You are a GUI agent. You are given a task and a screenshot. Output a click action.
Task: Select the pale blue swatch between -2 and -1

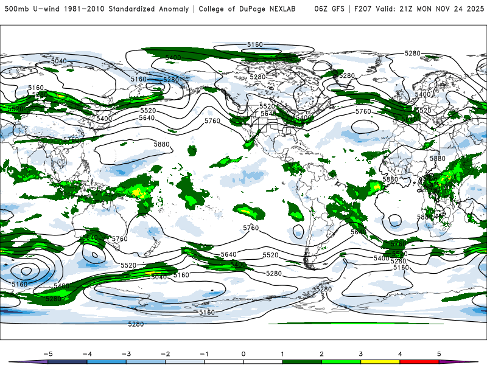click(185, 362)
